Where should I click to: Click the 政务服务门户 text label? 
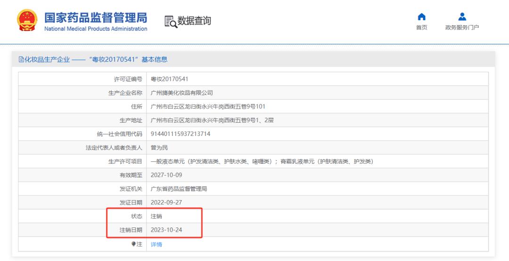tap(462, 28)
